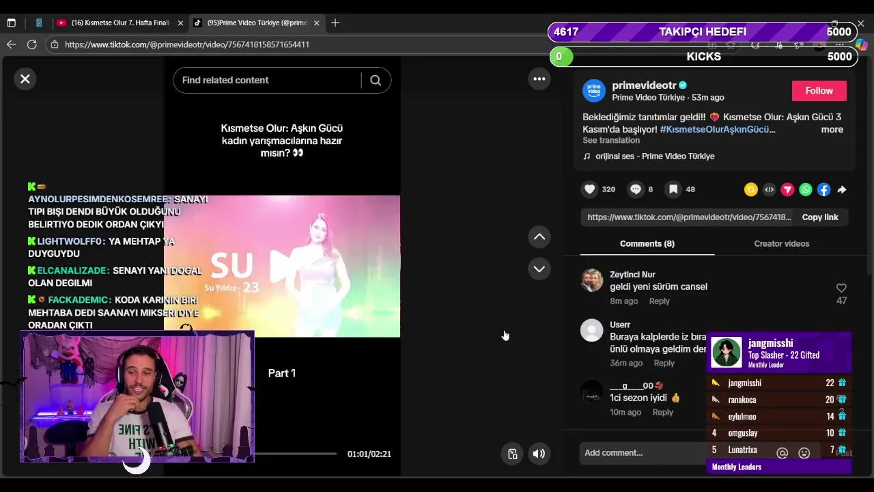Share the video to Facebook
The height and width of the screenshot is (492, 874).
click(824, 190)
